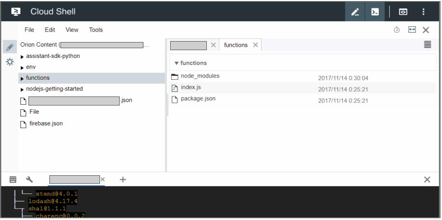Toggle the list view lines icon

tap(427, 45)
